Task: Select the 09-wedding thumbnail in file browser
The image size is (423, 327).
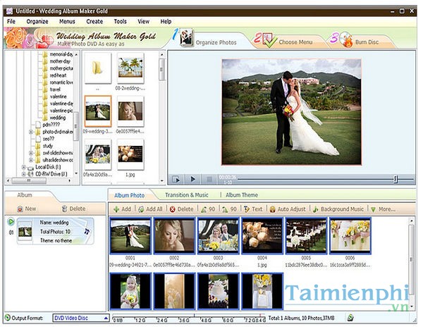Action: coord(98,111)
